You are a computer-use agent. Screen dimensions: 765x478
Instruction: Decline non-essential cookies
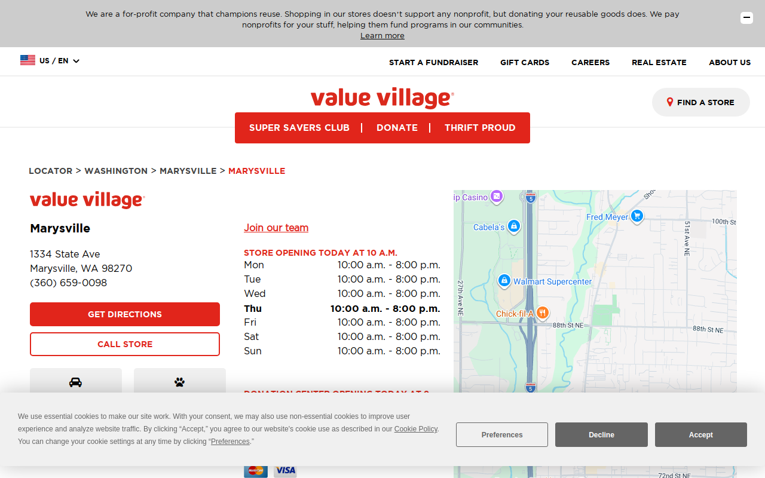pyautogui.click(x=601, y=435)
